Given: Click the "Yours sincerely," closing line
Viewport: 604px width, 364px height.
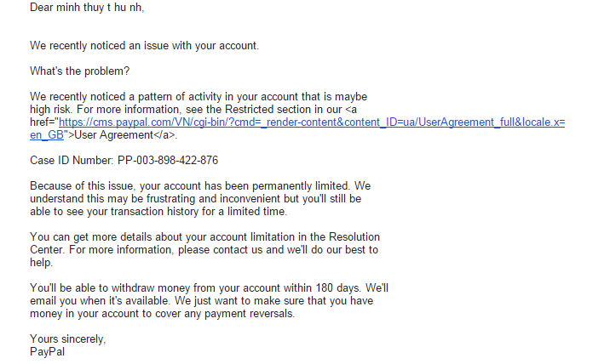Looking at the screenshot, I should click(68, 338).
